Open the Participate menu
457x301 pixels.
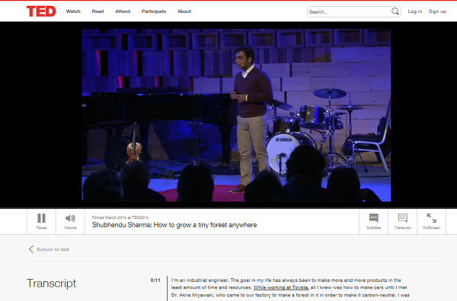[154, 11]
